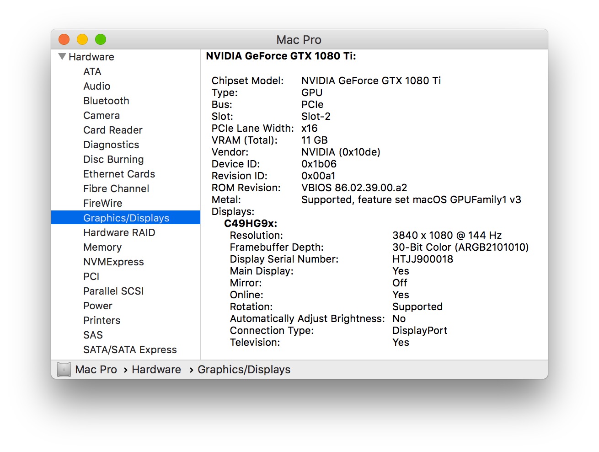Show Disc Burning details

click(x=113, y=160)
